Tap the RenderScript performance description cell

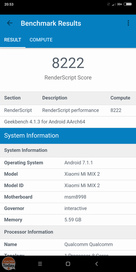click(71, 110)
